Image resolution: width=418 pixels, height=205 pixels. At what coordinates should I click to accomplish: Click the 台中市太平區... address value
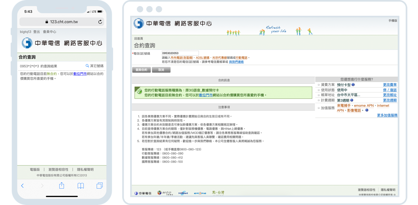pos(348,95)
